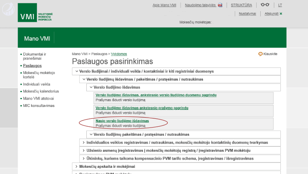Open Mokesčių mokėtojo kortelė menu item
This screenshot has width=308, height=174.
[39, 75]
